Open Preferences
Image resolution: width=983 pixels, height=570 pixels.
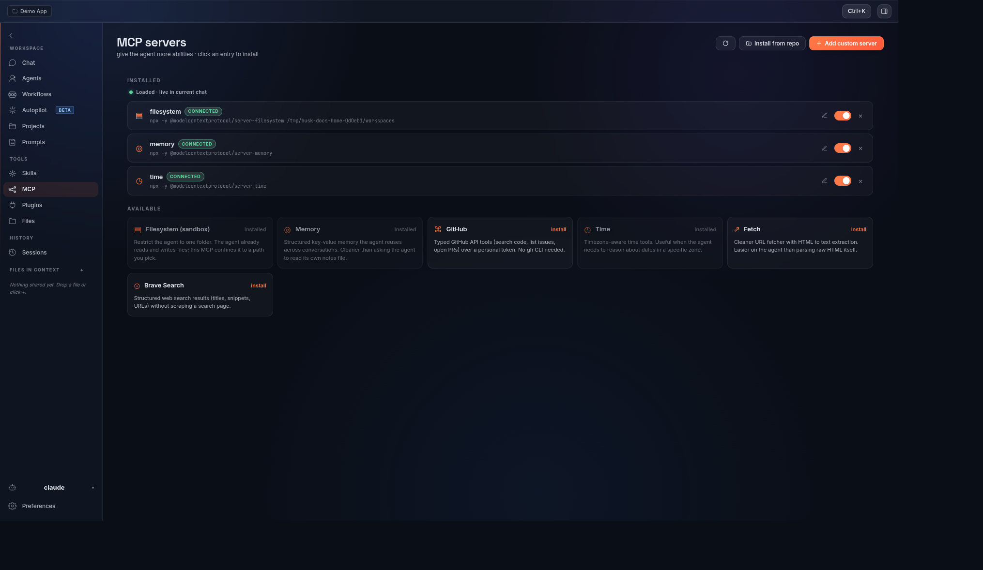click(x=51, y=506)
